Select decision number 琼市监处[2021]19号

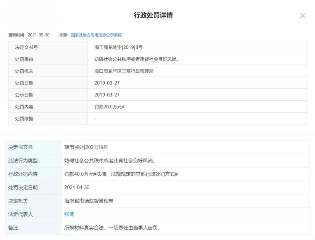86,147
